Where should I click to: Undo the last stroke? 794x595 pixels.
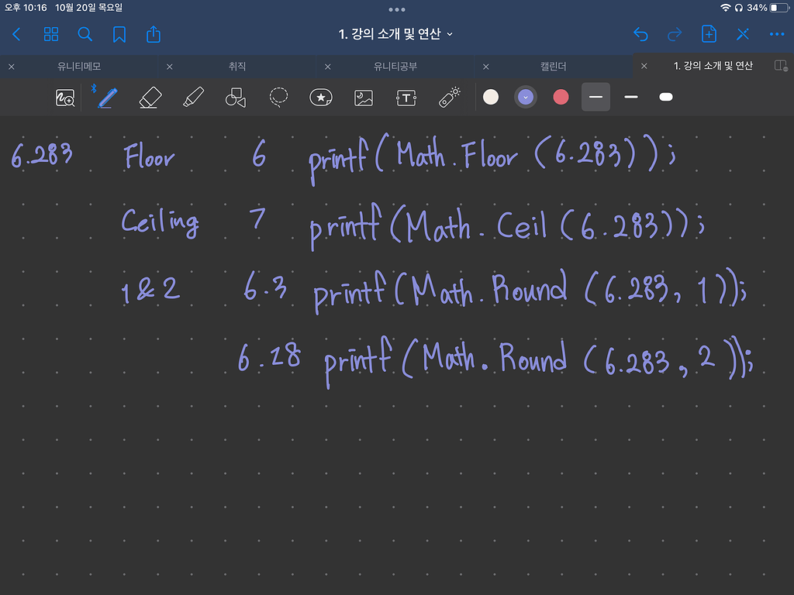pyautogui.click(x=640, y=34)
